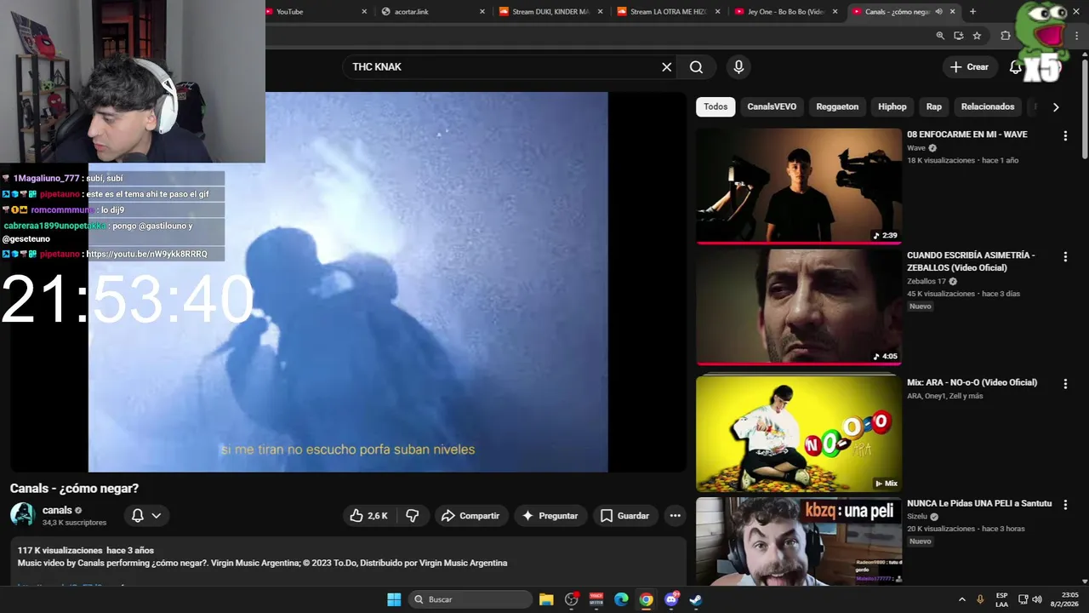Open Google Chrome from the taskbar
1089x613 pixels.
click(x=646, y=599)
